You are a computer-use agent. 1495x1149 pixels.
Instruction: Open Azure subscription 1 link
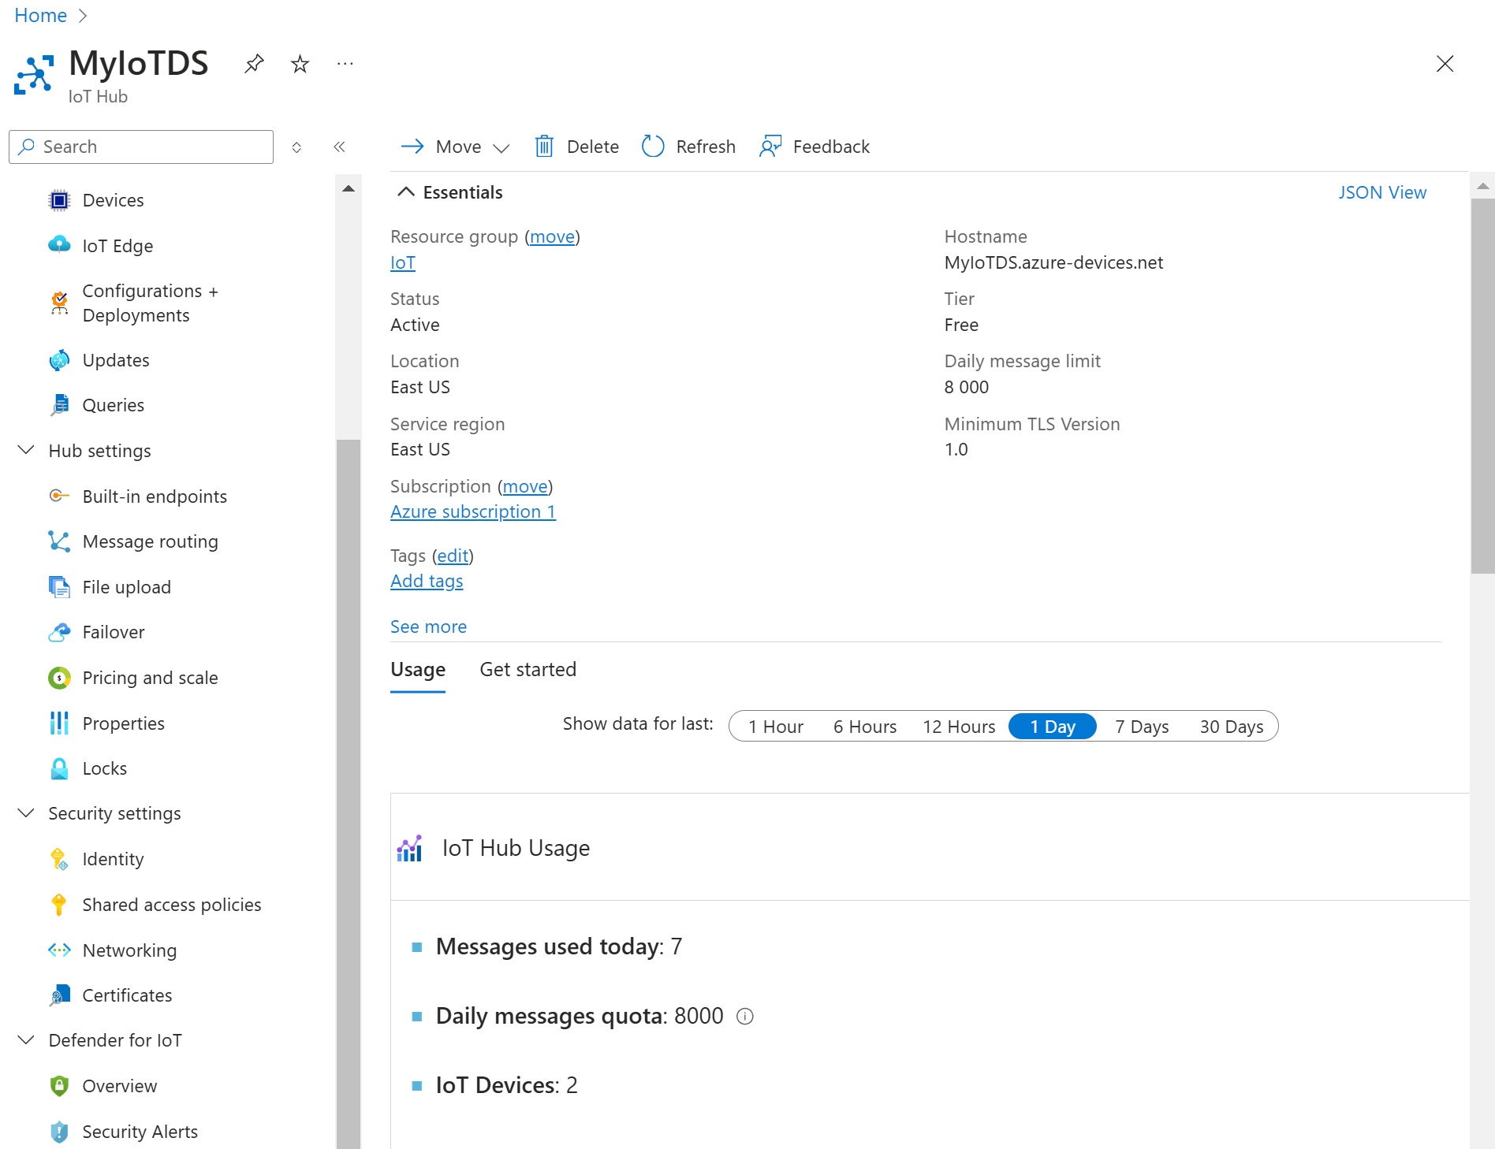point(473,511)
